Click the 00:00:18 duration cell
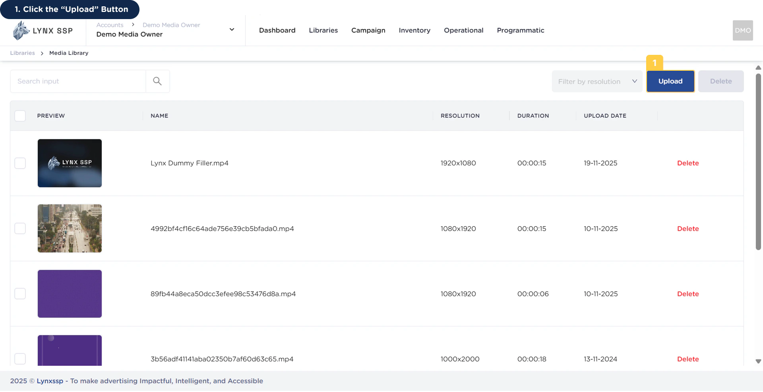 [531, 359]
